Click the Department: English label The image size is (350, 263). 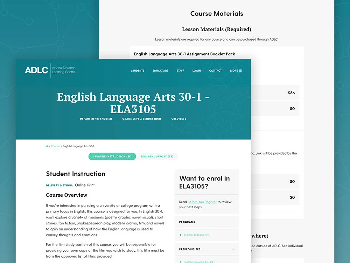point(96,119)
